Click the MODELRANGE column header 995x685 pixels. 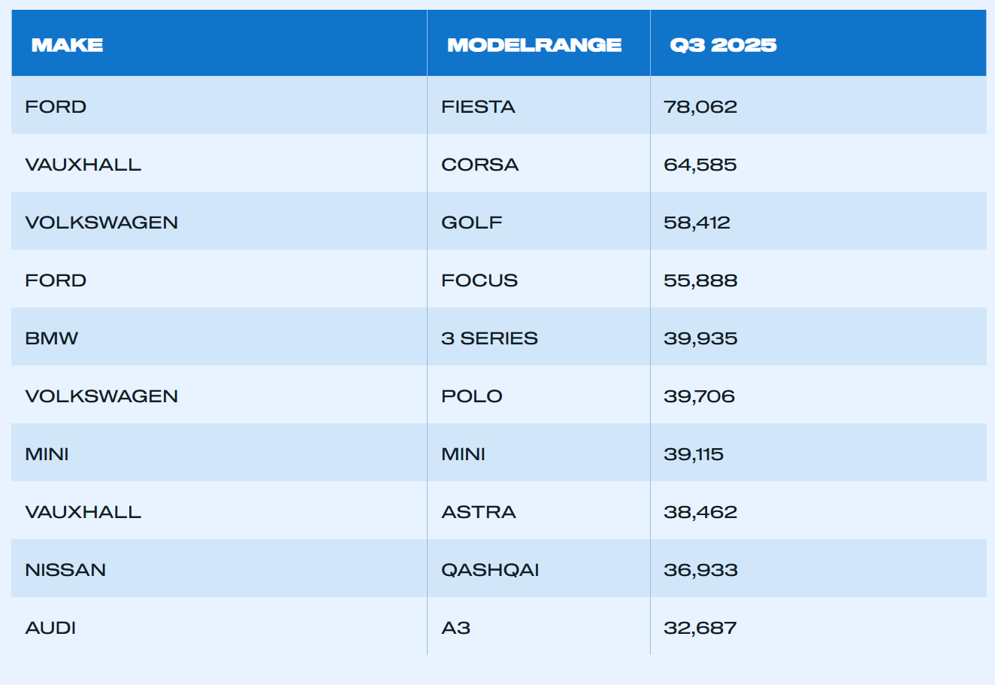tap(534, 45)
